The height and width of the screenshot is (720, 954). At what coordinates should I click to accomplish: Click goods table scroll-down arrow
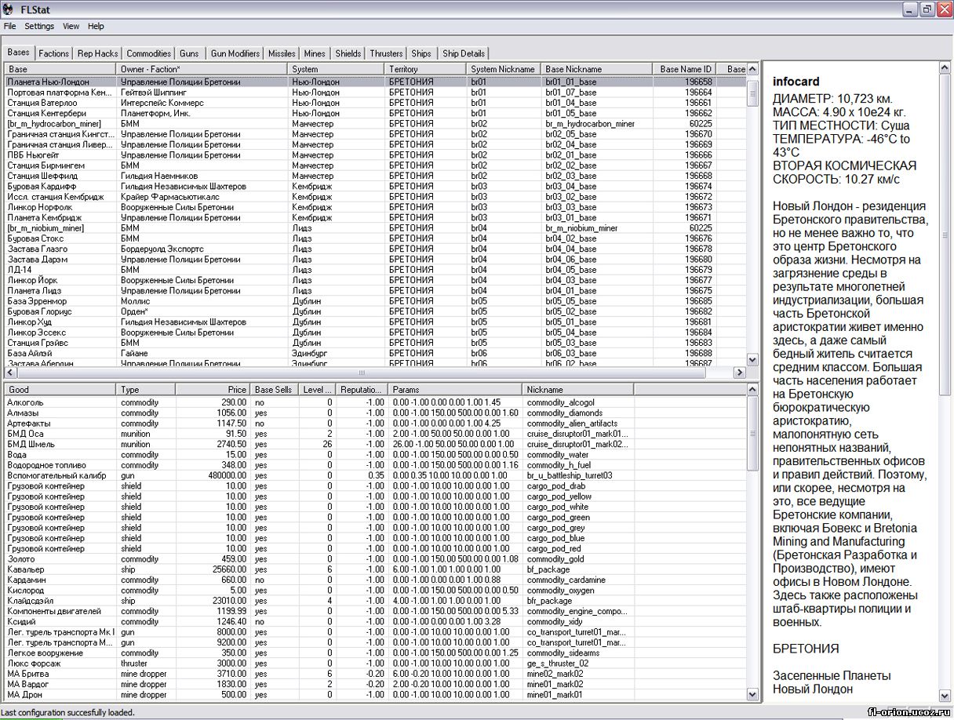(x=752, y=694)
